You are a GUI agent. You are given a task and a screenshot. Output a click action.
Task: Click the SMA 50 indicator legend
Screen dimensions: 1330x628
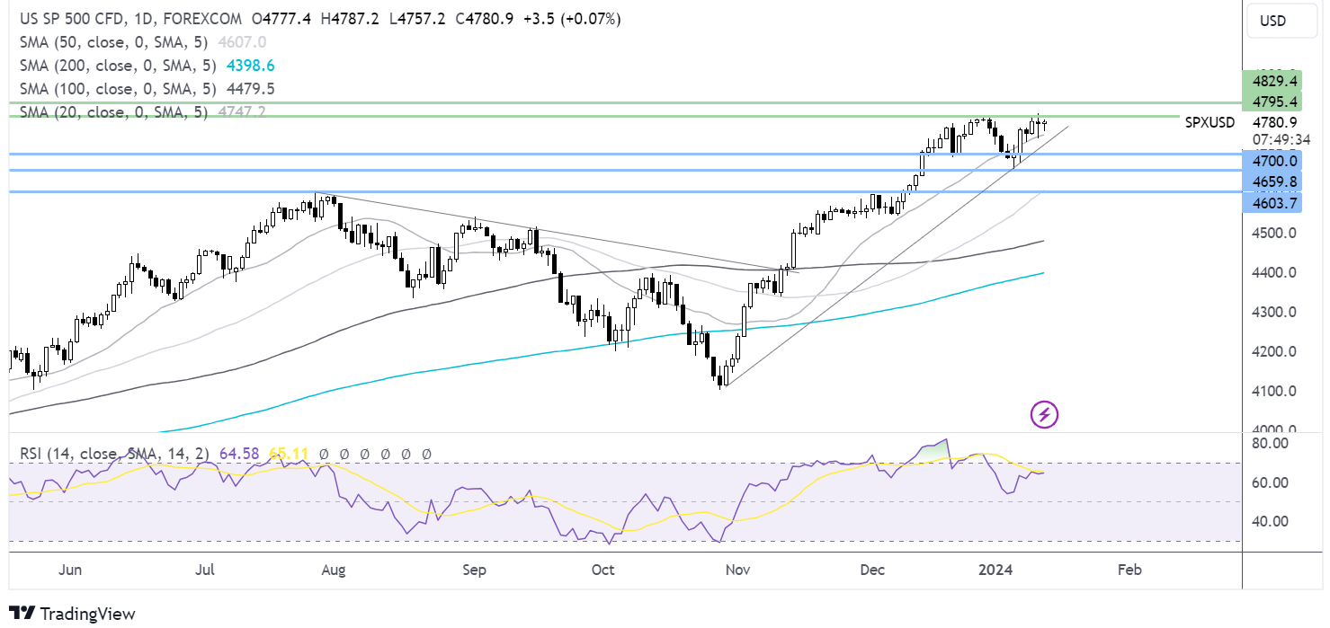point(112,42)
